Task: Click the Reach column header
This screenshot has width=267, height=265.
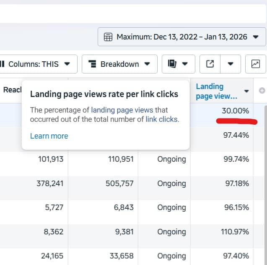Action: (x=10, y=90)
